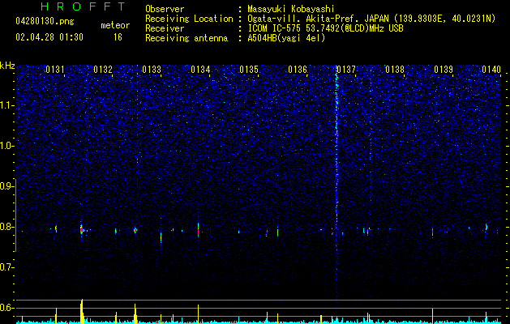Click the 1.0 kHz axis label
The height and width of the screenshot is (324, 510).
(6, 146)
